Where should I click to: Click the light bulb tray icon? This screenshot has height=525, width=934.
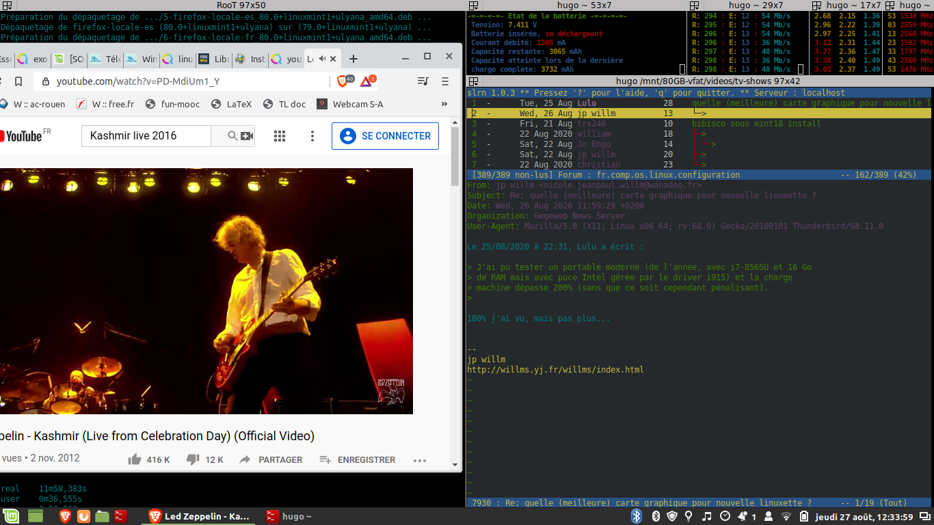pos(689,516)
